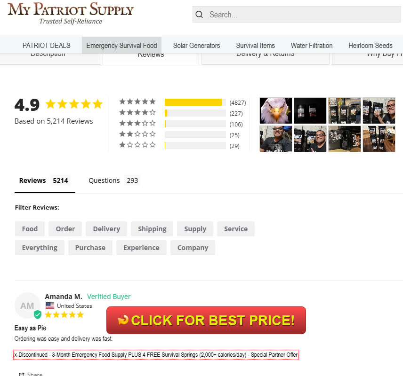Select the two-star rating row stars
The height and width of the screenshot is (376, 403).
point(137,134)
